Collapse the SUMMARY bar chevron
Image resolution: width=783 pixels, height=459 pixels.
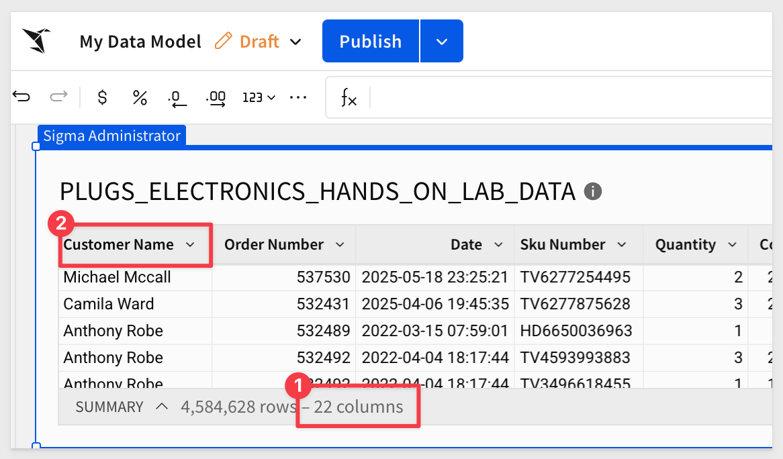pos(161,407)
